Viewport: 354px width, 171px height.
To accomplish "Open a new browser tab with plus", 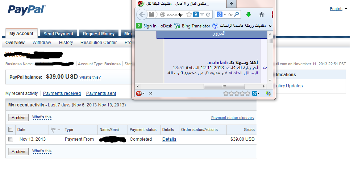I will [x=231, y=4].
